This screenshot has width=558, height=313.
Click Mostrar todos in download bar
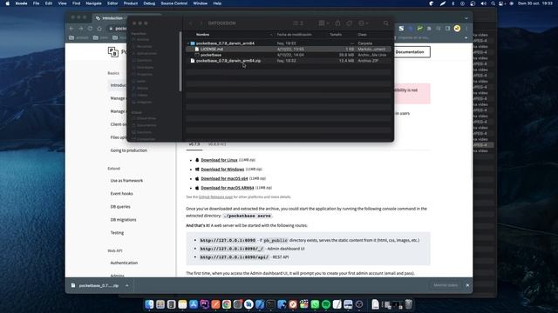pyautogui.click(x=446, y=285)
